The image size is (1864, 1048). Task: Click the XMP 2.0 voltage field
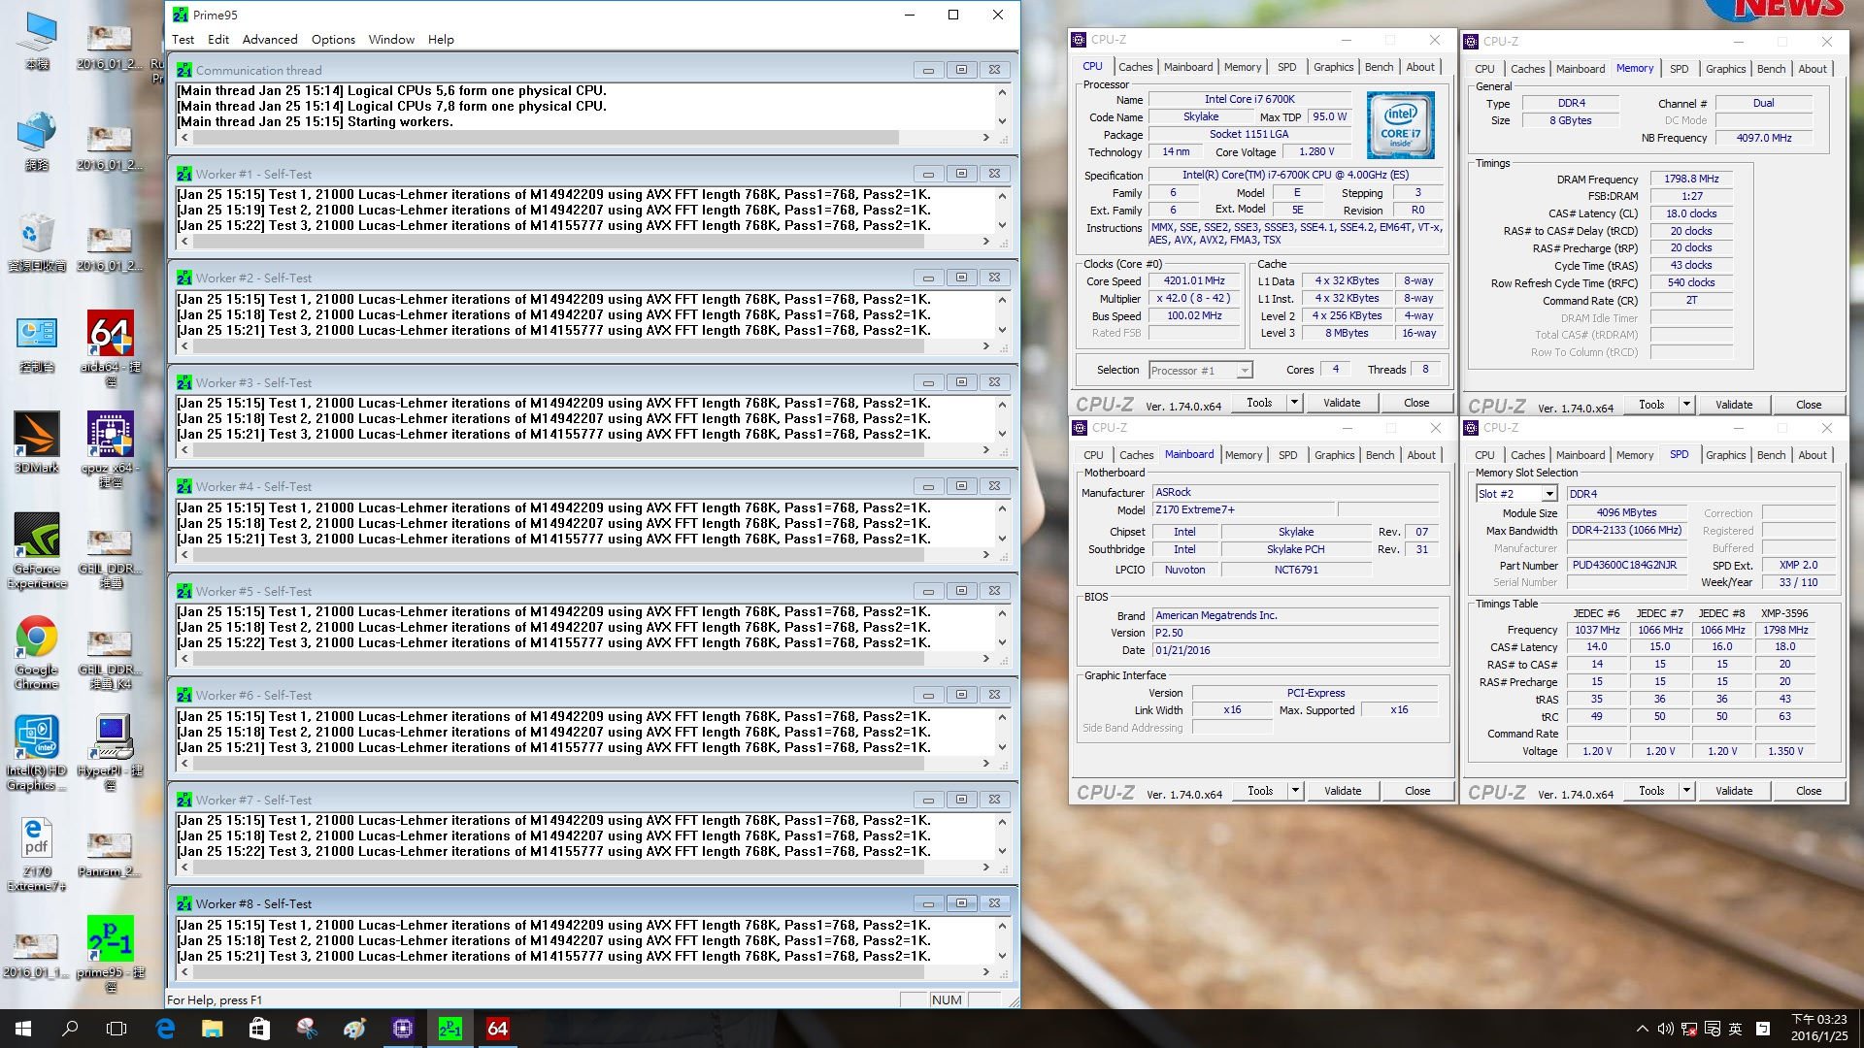(x=1787, y=751)
